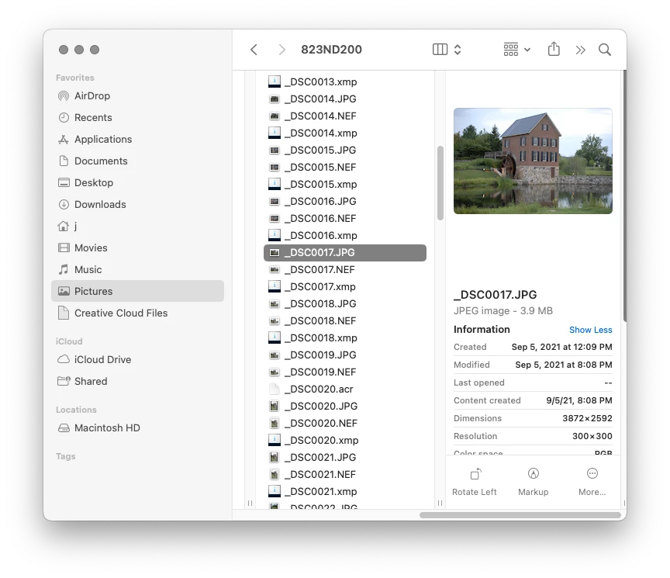This screenshot has width=670, height=578.
Task: Select file _DSC0016.xmp
Action: 345,236
